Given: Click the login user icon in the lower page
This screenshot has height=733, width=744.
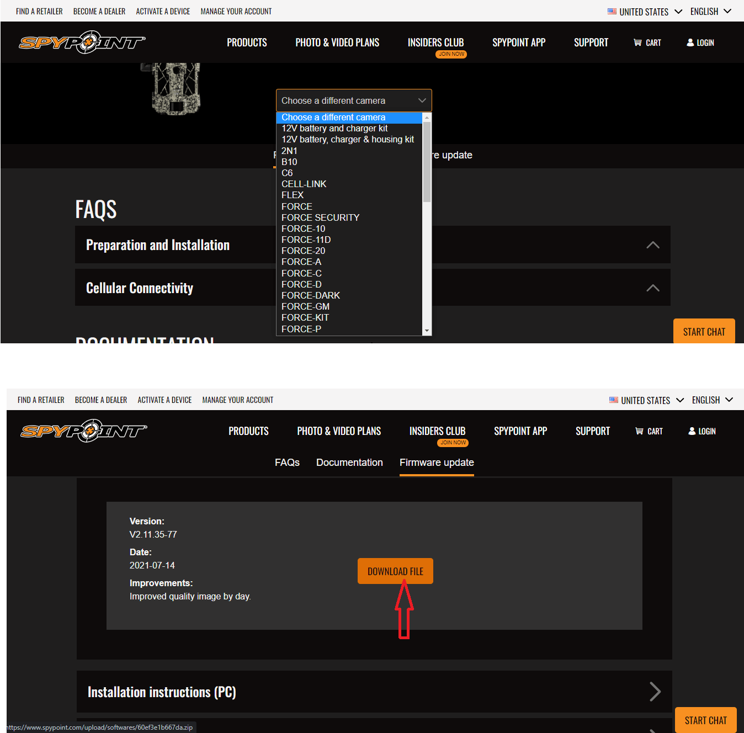Looking at the screenshot, I should 692,431.
